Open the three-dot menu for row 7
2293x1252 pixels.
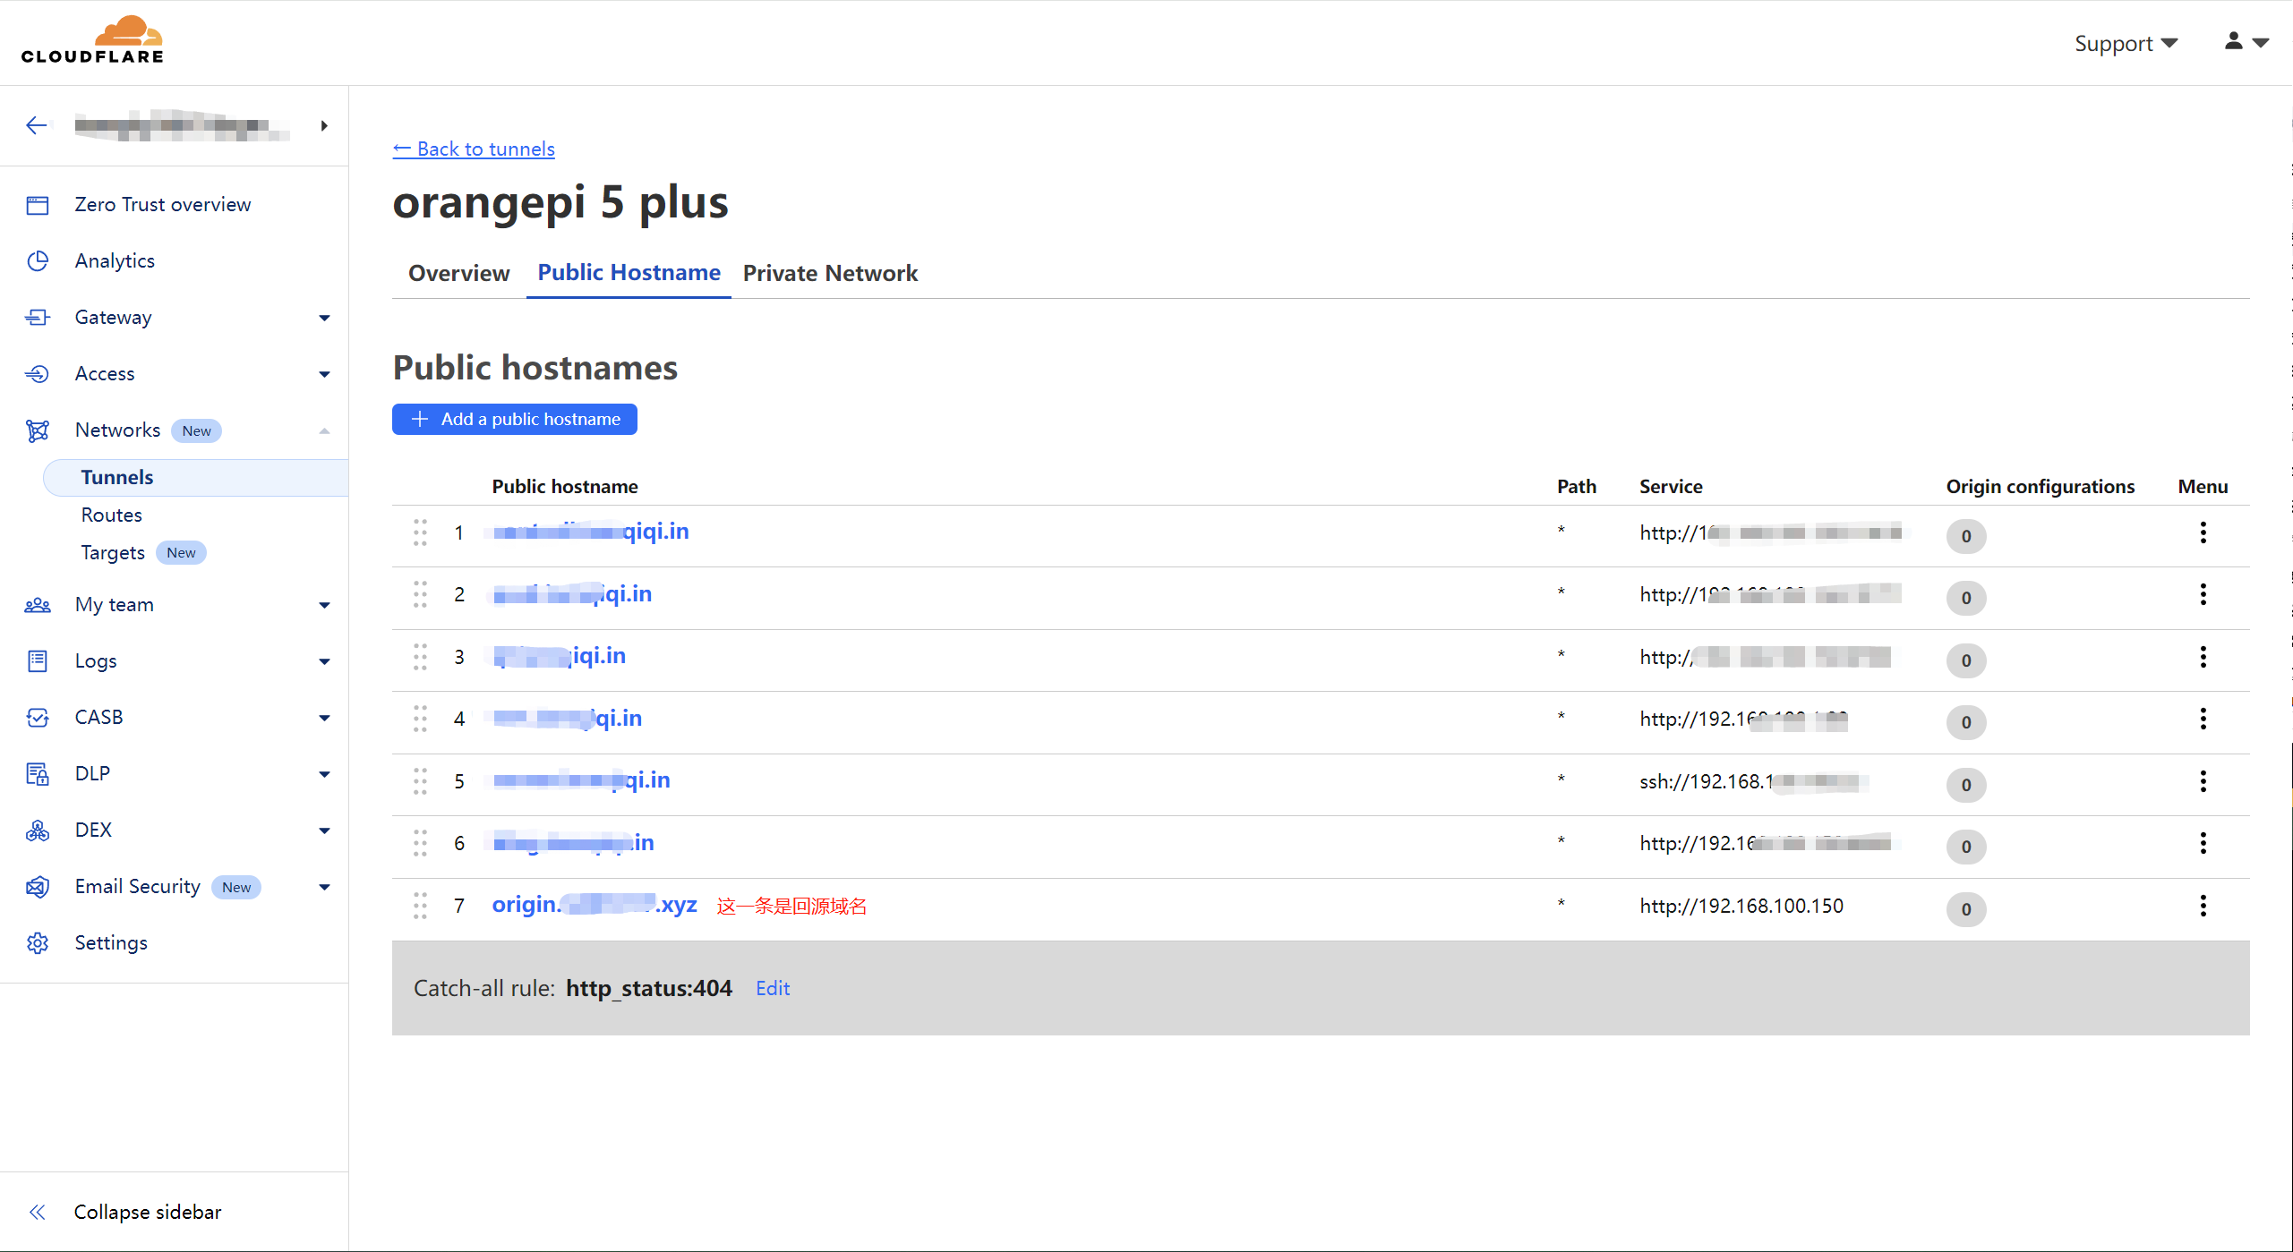(x=2203, y=906)
